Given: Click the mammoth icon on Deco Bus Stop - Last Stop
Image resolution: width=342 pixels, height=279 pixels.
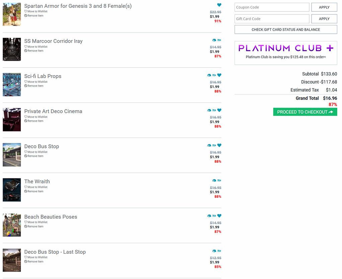Looking at the screenshot, I should coord(214,251).
